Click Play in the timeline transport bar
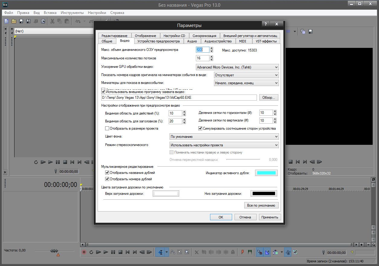 pos(105,252)
